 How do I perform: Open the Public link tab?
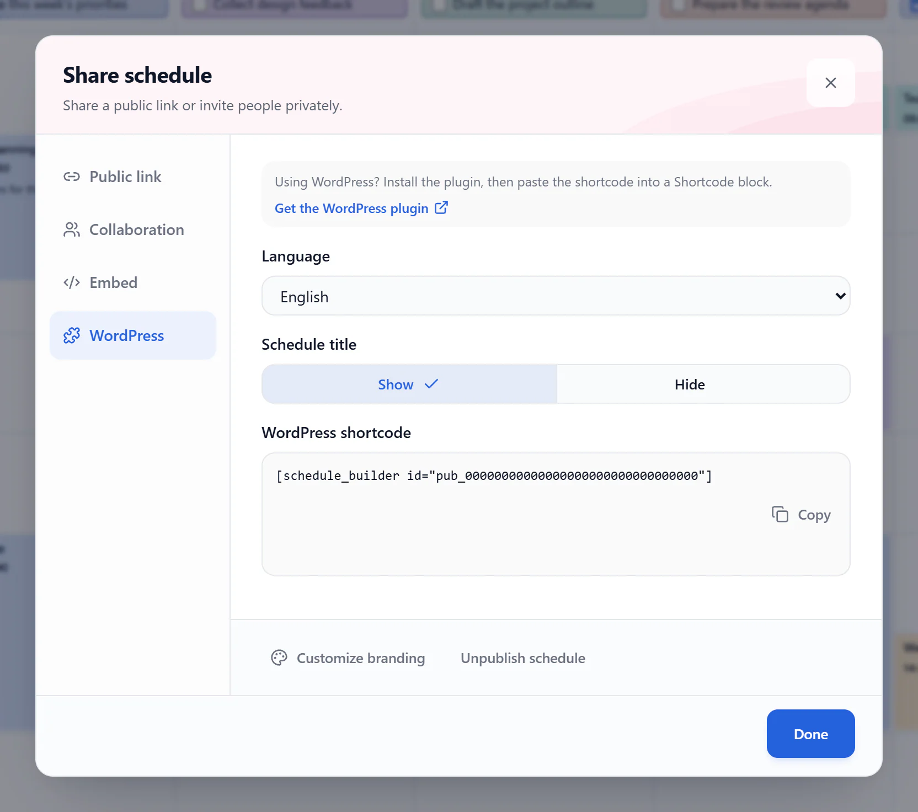click(133, 177)
